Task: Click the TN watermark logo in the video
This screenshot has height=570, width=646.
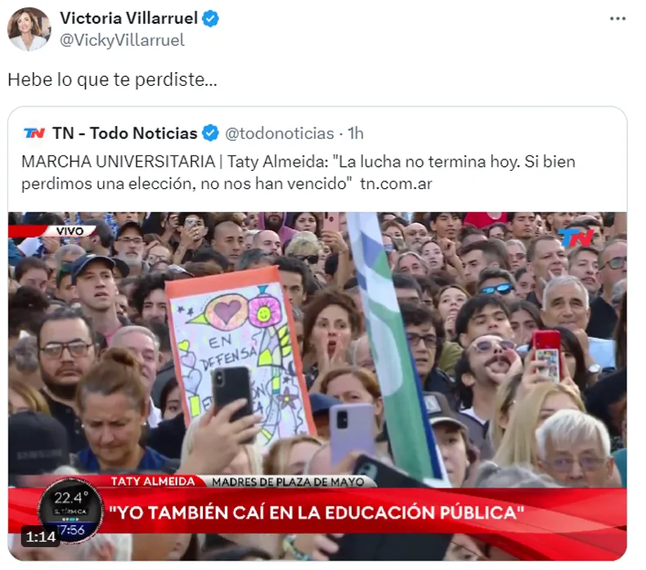Action: (x=575, y=237)
